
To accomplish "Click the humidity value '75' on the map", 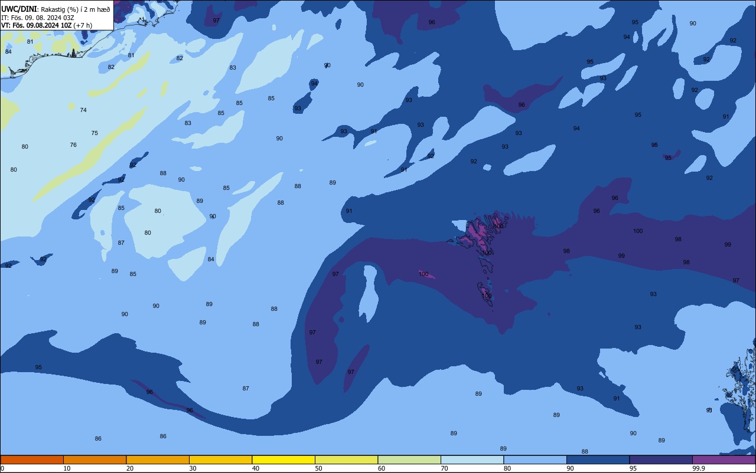I will [94, 133].
